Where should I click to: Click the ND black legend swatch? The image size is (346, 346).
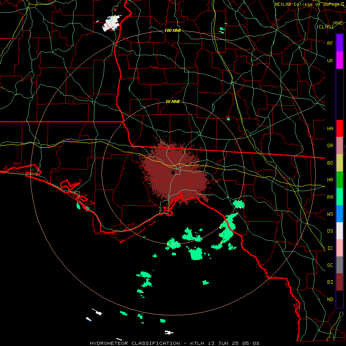(339, 299)
